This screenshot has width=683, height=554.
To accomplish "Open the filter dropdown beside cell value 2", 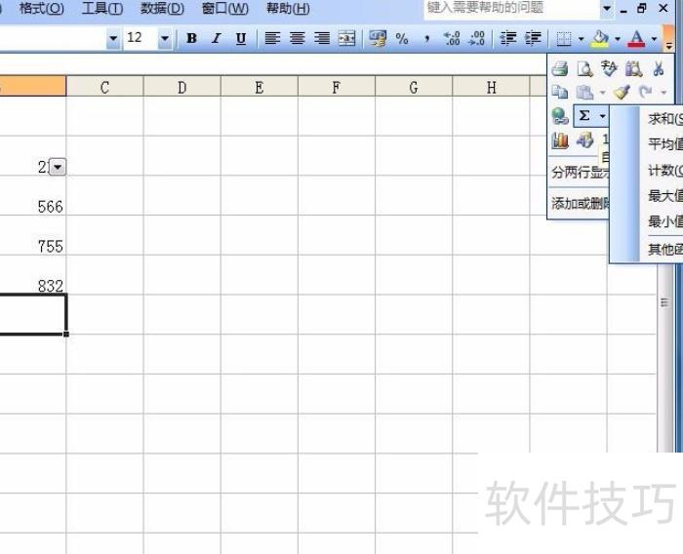I will tap(57, 168).
